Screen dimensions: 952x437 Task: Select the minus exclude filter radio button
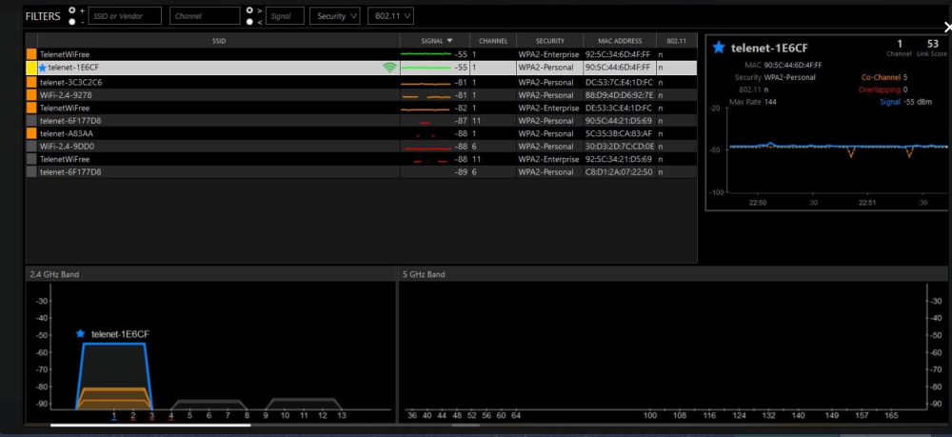73,22
